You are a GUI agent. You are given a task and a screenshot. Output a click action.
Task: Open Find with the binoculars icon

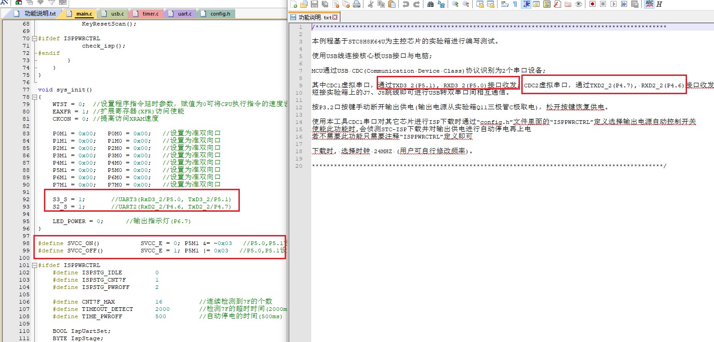430,5
